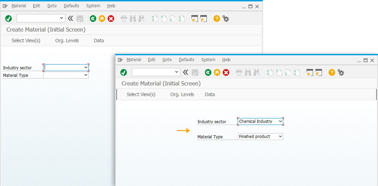Open Help question mark icon in back window
The width and height of the screenshot is (378, 186).
[217, 19]
